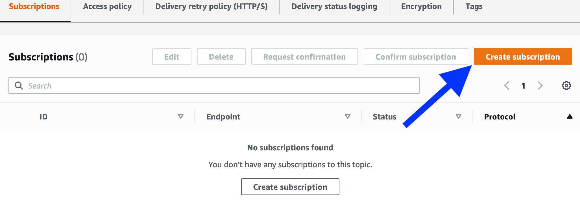Select the Subscriptions tab
The height and width of the screenshot is (208, 580).
click(x=34, y=6)
